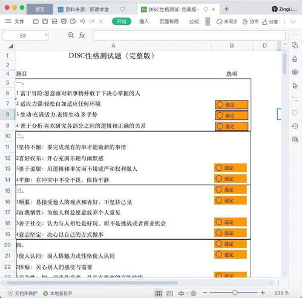Click the 分享 share button
Viewport: 302px width, 298px height.
[270, 22]
